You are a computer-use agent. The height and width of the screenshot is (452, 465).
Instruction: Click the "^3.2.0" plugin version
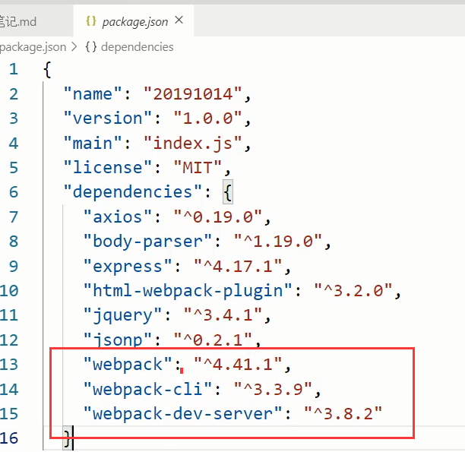[x=353, y=290]
